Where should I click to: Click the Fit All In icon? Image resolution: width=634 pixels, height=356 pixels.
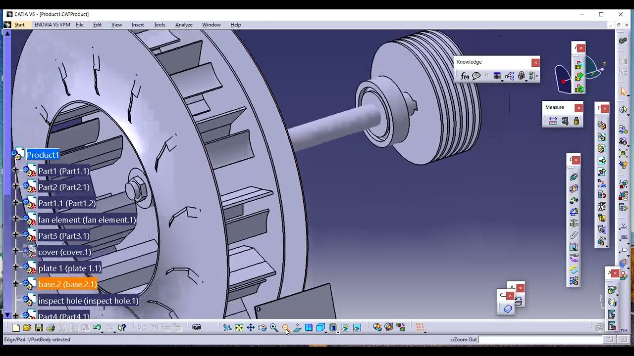pos(239,327)
